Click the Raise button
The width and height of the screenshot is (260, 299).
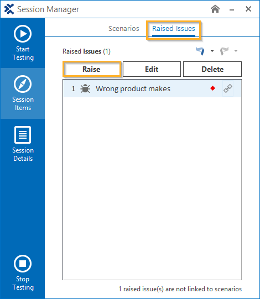[92, 69]
